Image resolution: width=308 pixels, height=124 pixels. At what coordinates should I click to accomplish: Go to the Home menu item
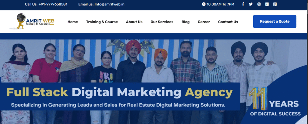point(73,22)
